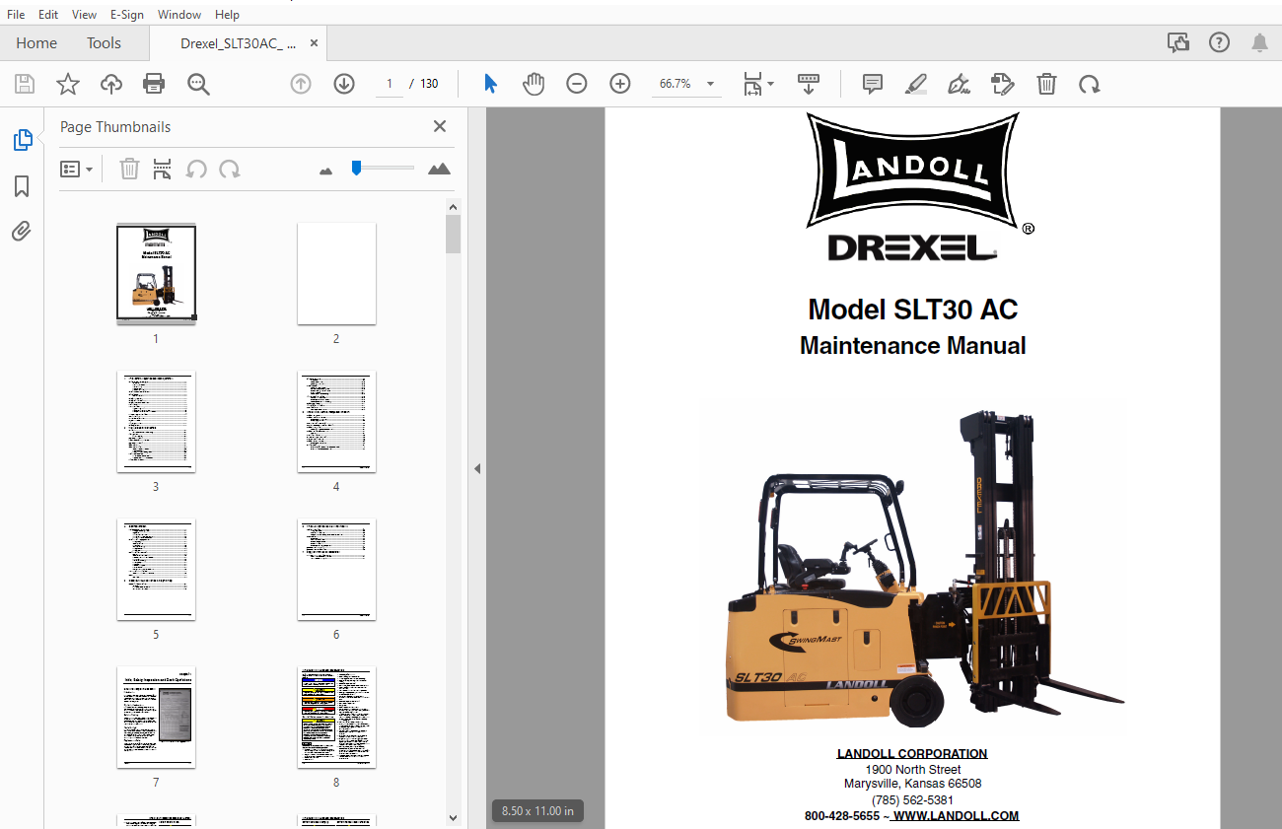The width and height of the screenshot is (1282, 829).
Task: Go to previous page with up arrow
Action: click(x=301, y=84)
